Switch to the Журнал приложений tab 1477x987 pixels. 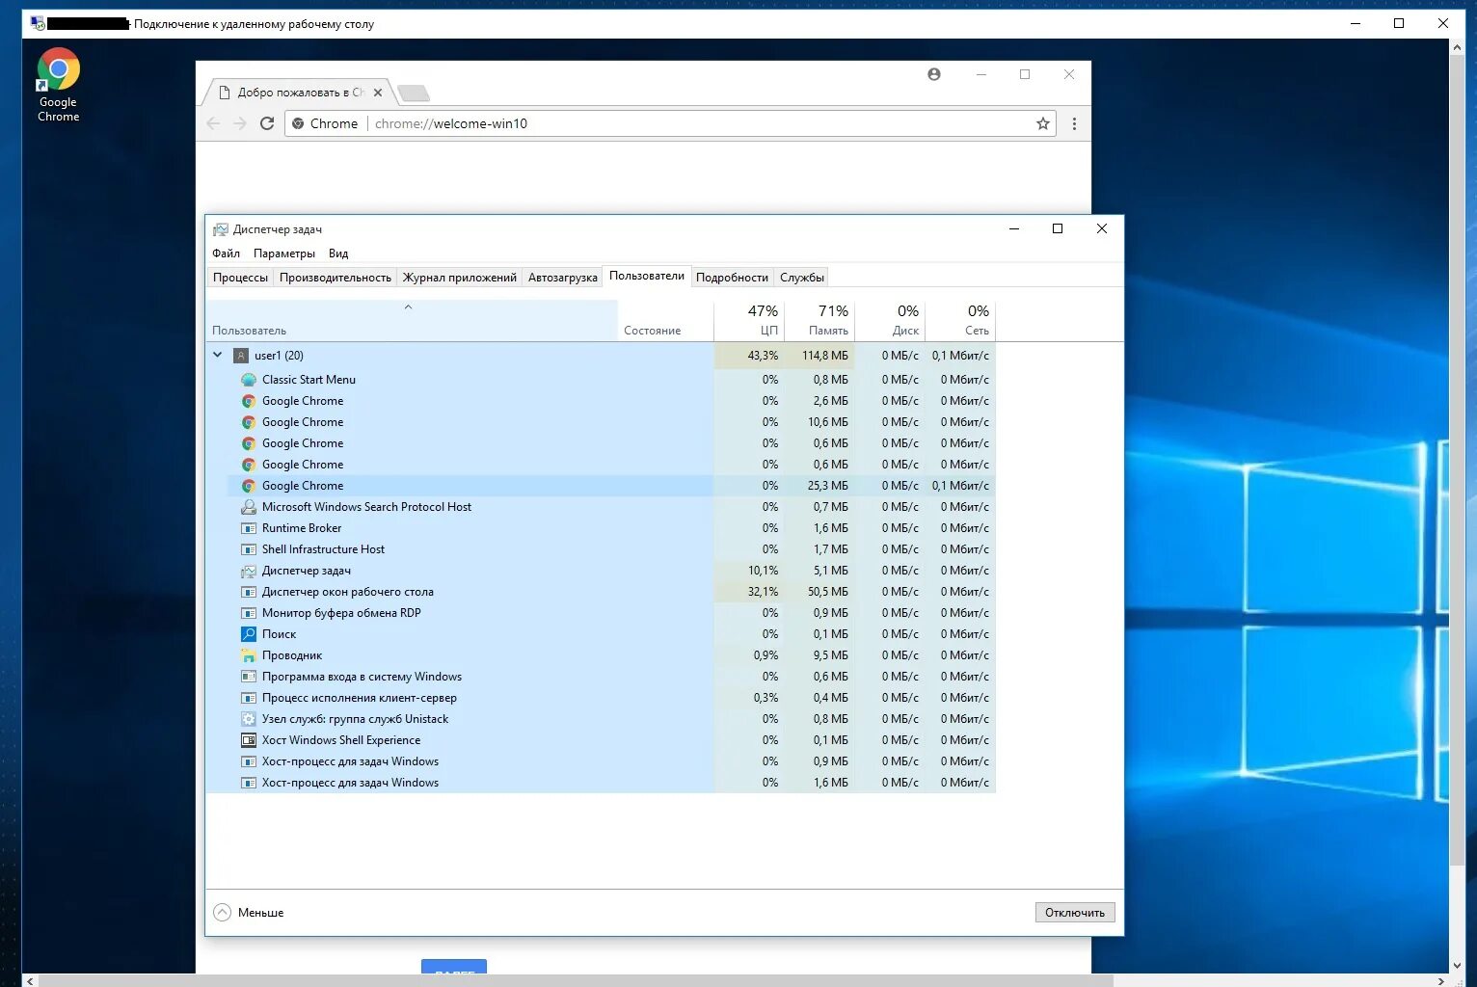pos(460,278)
